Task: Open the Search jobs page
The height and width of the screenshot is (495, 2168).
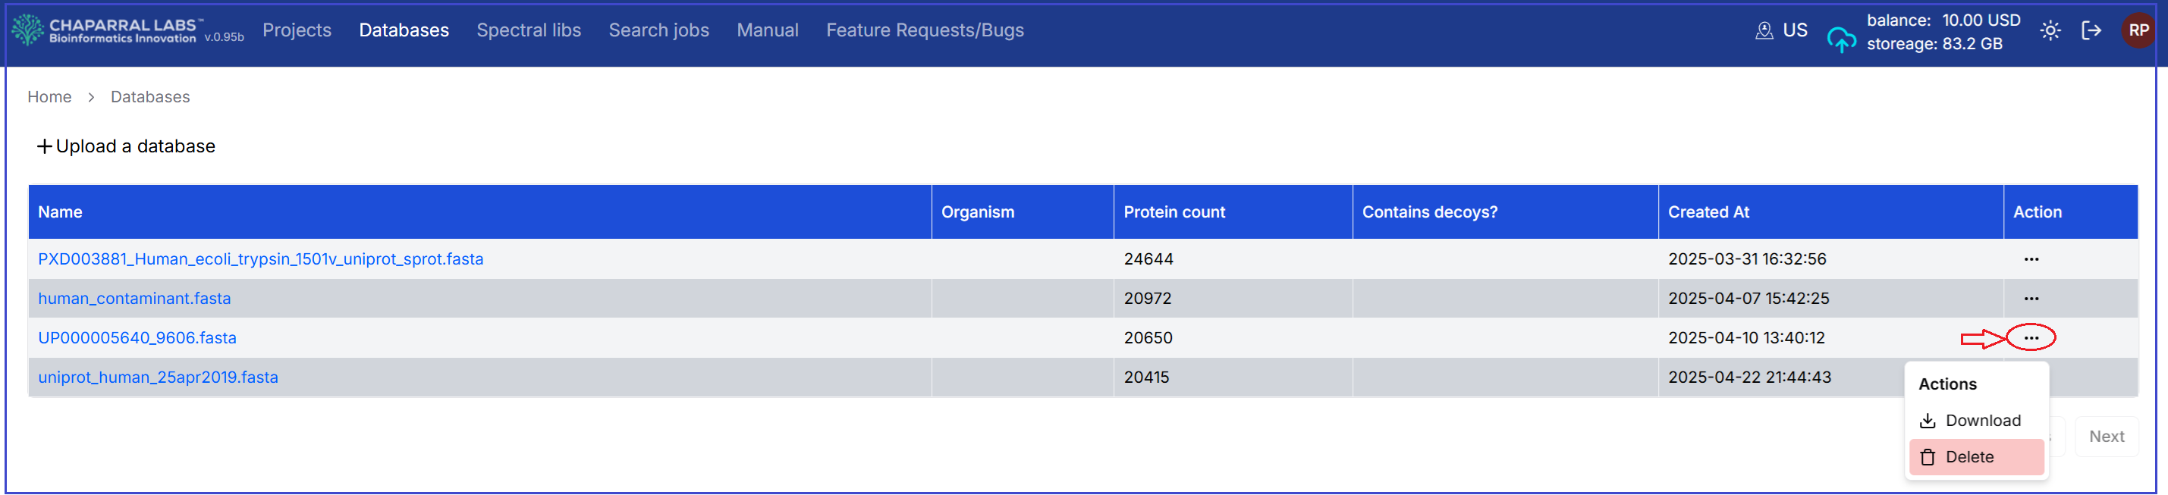Action: [x=658, y=30]
